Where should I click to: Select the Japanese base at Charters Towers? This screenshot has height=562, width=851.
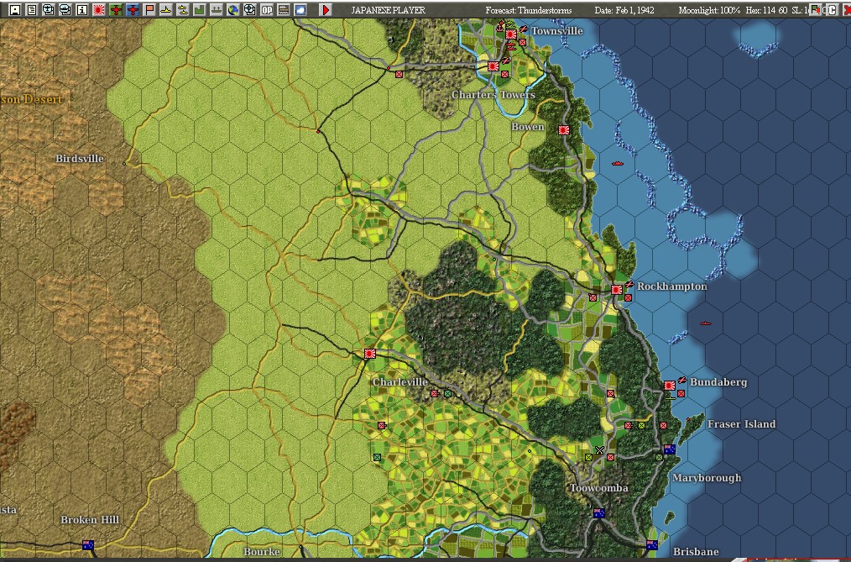tap(493, 66)
